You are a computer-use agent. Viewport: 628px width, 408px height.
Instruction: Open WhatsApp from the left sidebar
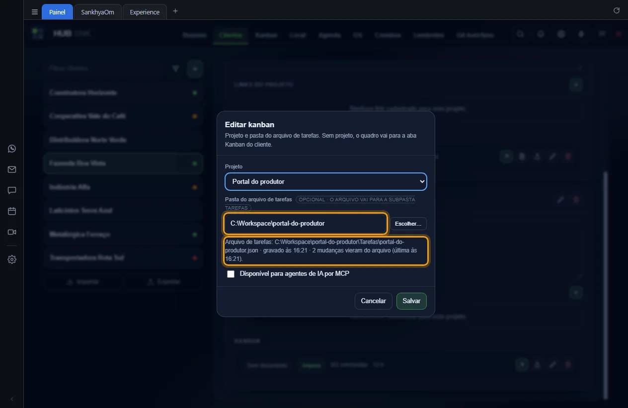[x=12, y=149]
